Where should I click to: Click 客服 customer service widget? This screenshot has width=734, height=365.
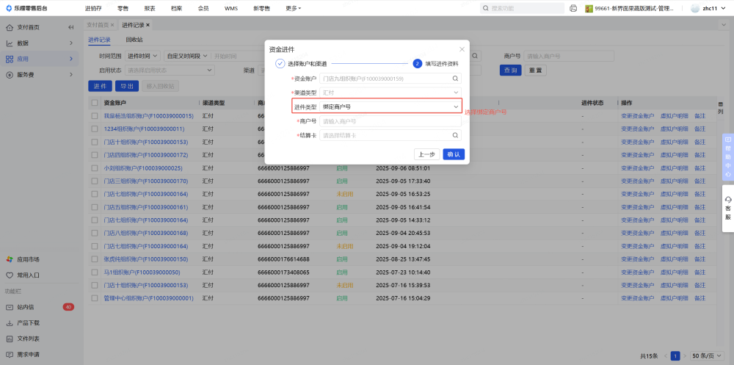[x=727, y=209]
